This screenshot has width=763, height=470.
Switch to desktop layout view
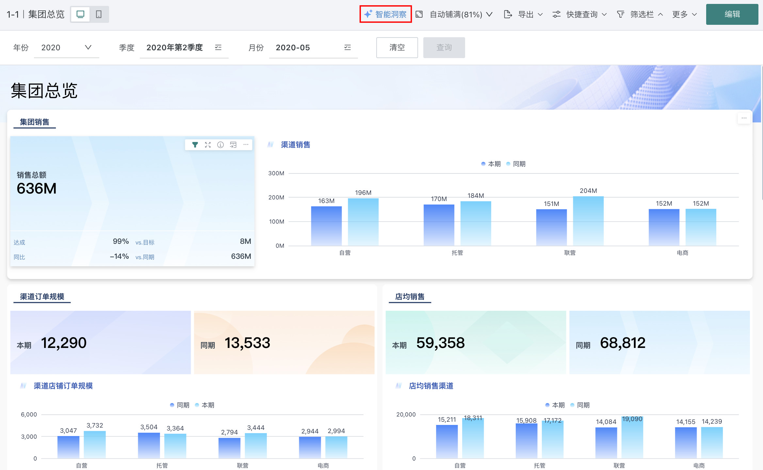[x=80, y=14]
